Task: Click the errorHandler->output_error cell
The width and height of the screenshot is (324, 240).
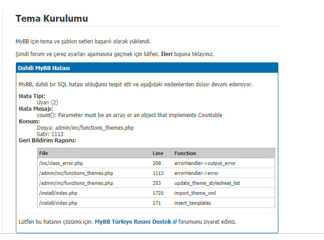Action: (x=205, y=163)
